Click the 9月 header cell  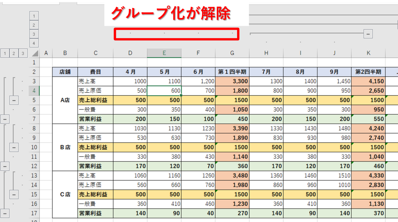[x=334, y=72]
